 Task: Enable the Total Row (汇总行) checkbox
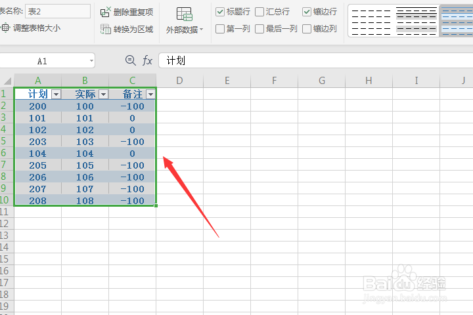coord(259,12)
